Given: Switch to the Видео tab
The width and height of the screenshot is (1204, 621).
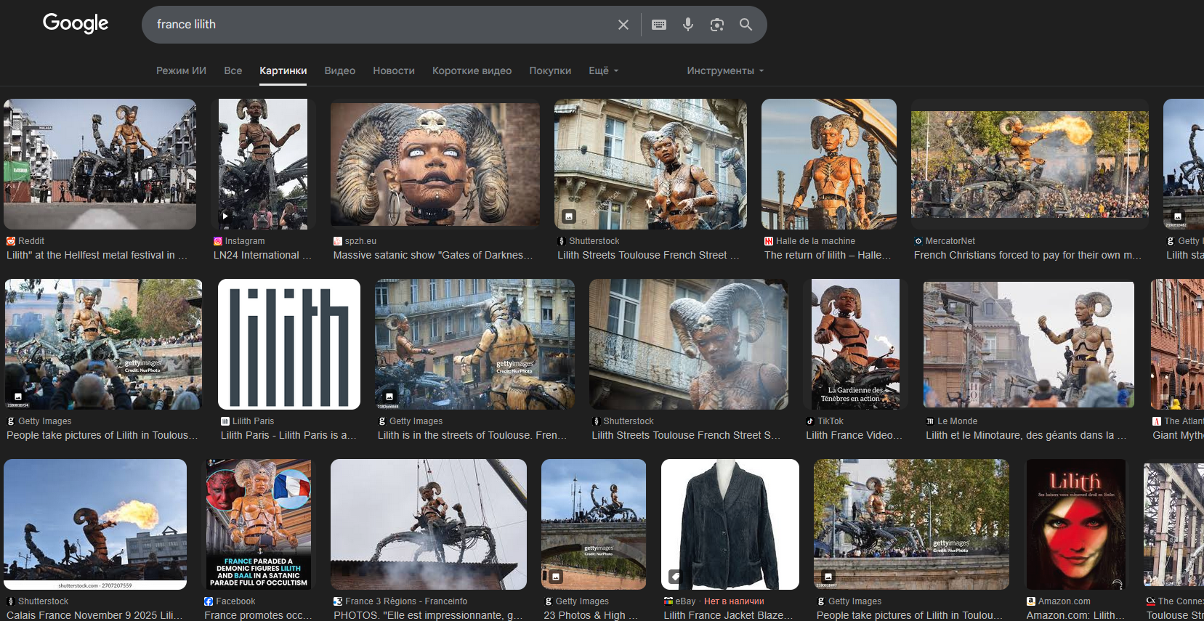Looking at the screenshot, I should coord(339,70).
